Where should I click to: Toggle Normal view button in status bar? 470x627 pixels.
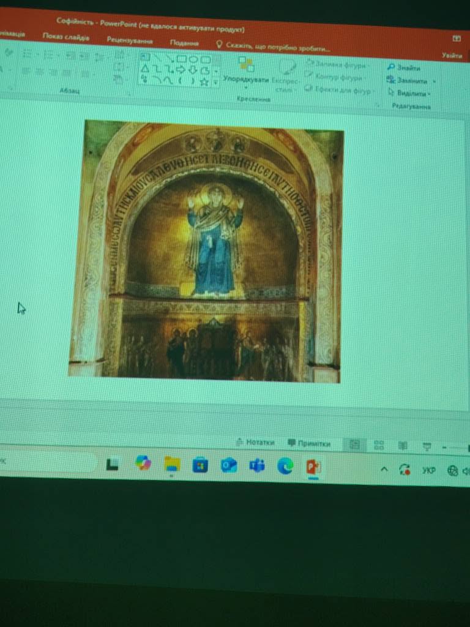[354, 445]
